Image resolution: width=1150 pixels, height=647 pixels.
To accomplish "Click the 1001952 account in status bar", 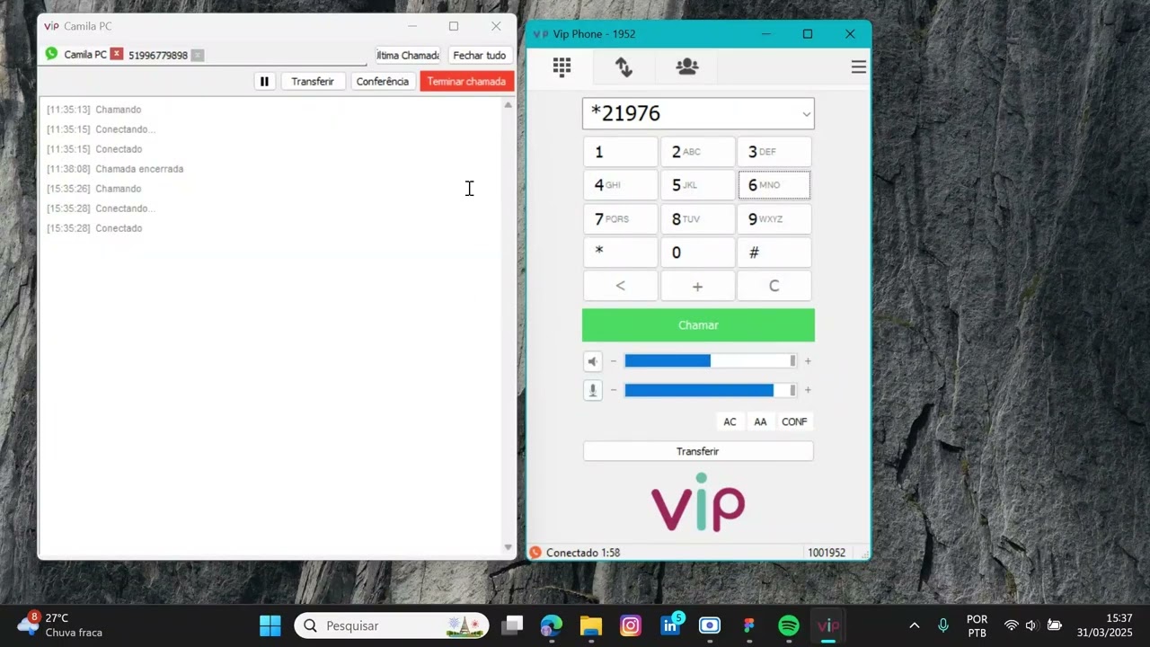I will pyautogui.click(x=827, y=553).
